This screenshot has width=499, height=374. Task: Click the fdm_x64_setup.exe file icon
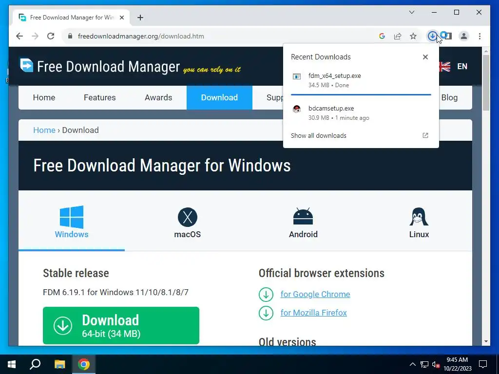click(297, 76)
